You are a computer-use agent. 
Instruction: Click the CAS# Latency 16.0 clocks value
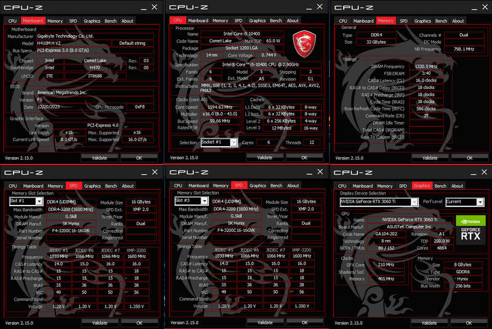(426, 80)
